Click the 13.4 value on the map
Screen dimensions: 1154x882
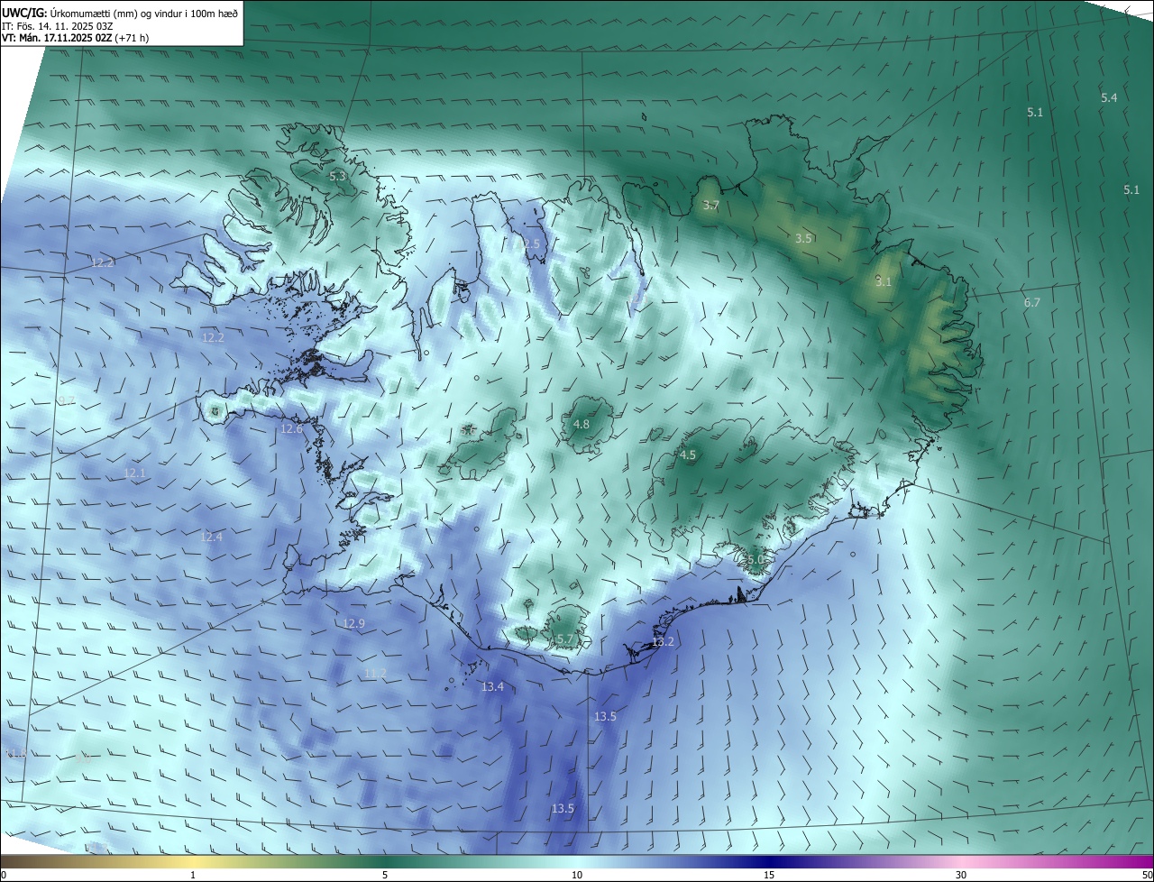point(492,687)
